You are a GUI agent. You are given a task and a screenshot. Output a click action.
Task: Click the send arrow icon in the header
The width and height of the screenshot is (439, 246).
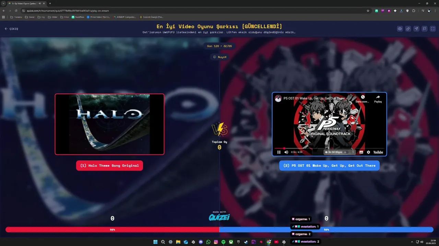[416, 29]
